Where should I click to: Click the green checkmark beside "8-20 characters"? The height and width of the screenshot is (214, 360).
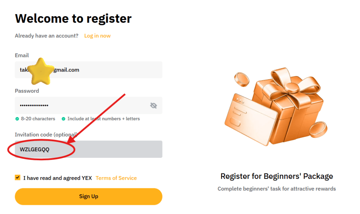[17, 119]
